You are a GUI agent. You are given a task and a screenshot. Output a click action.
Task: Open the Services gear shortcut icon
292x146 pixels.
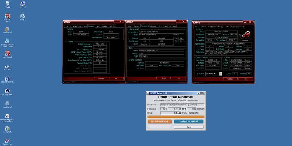(23, 17)
